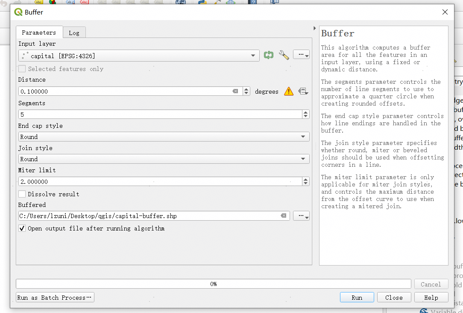The image size is (463, 313).
Task: Uncheck Open output file after running algorithm
Action: (x=22, y=228)
